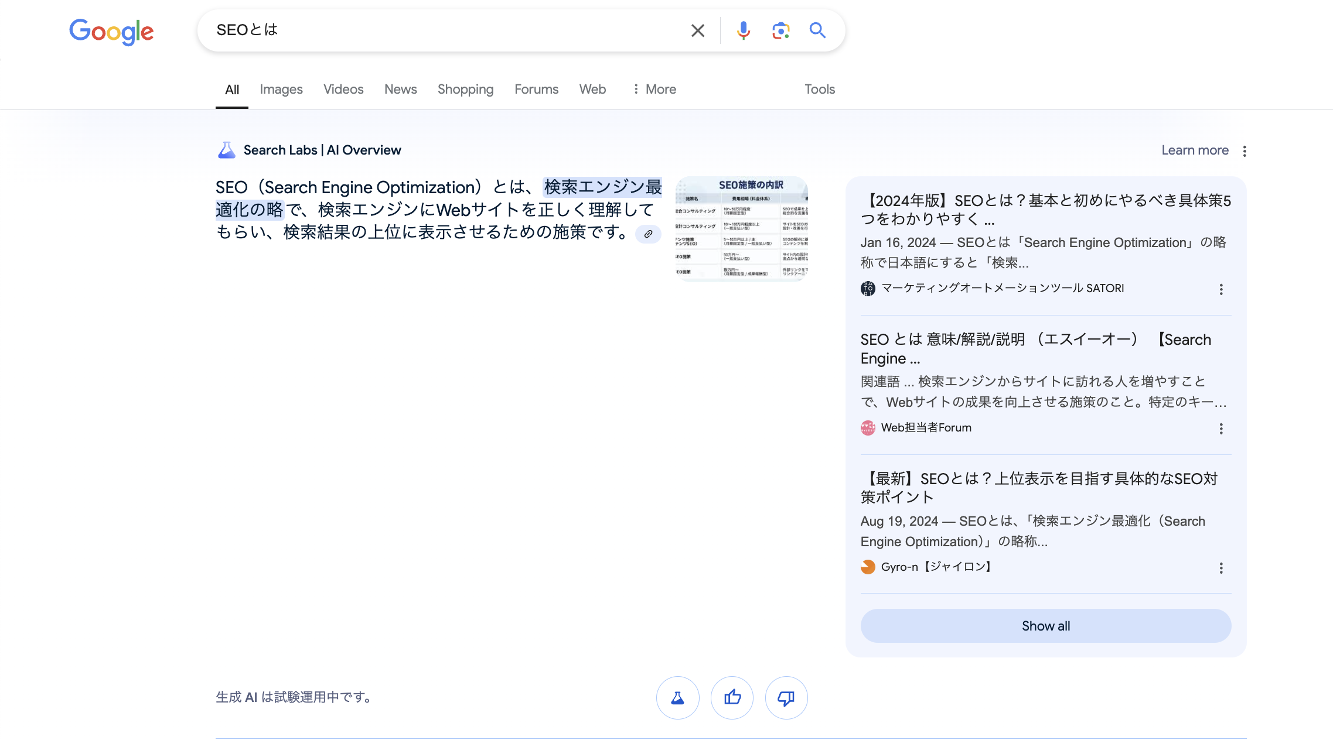Image resolution: width=1333 pixels, height=740 pixels.
Task: Give a thumbs up to the AI Overview
Action: pos(732,698)
